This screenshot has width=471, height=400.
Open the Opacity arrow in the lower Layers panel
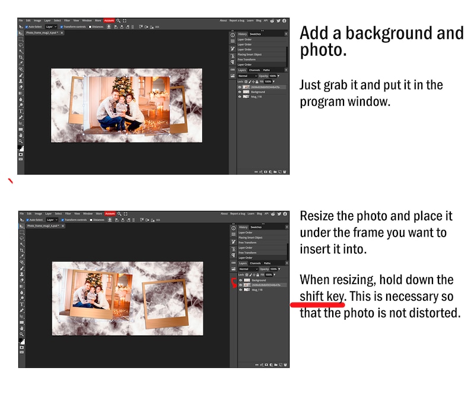[x=279, y=269]
